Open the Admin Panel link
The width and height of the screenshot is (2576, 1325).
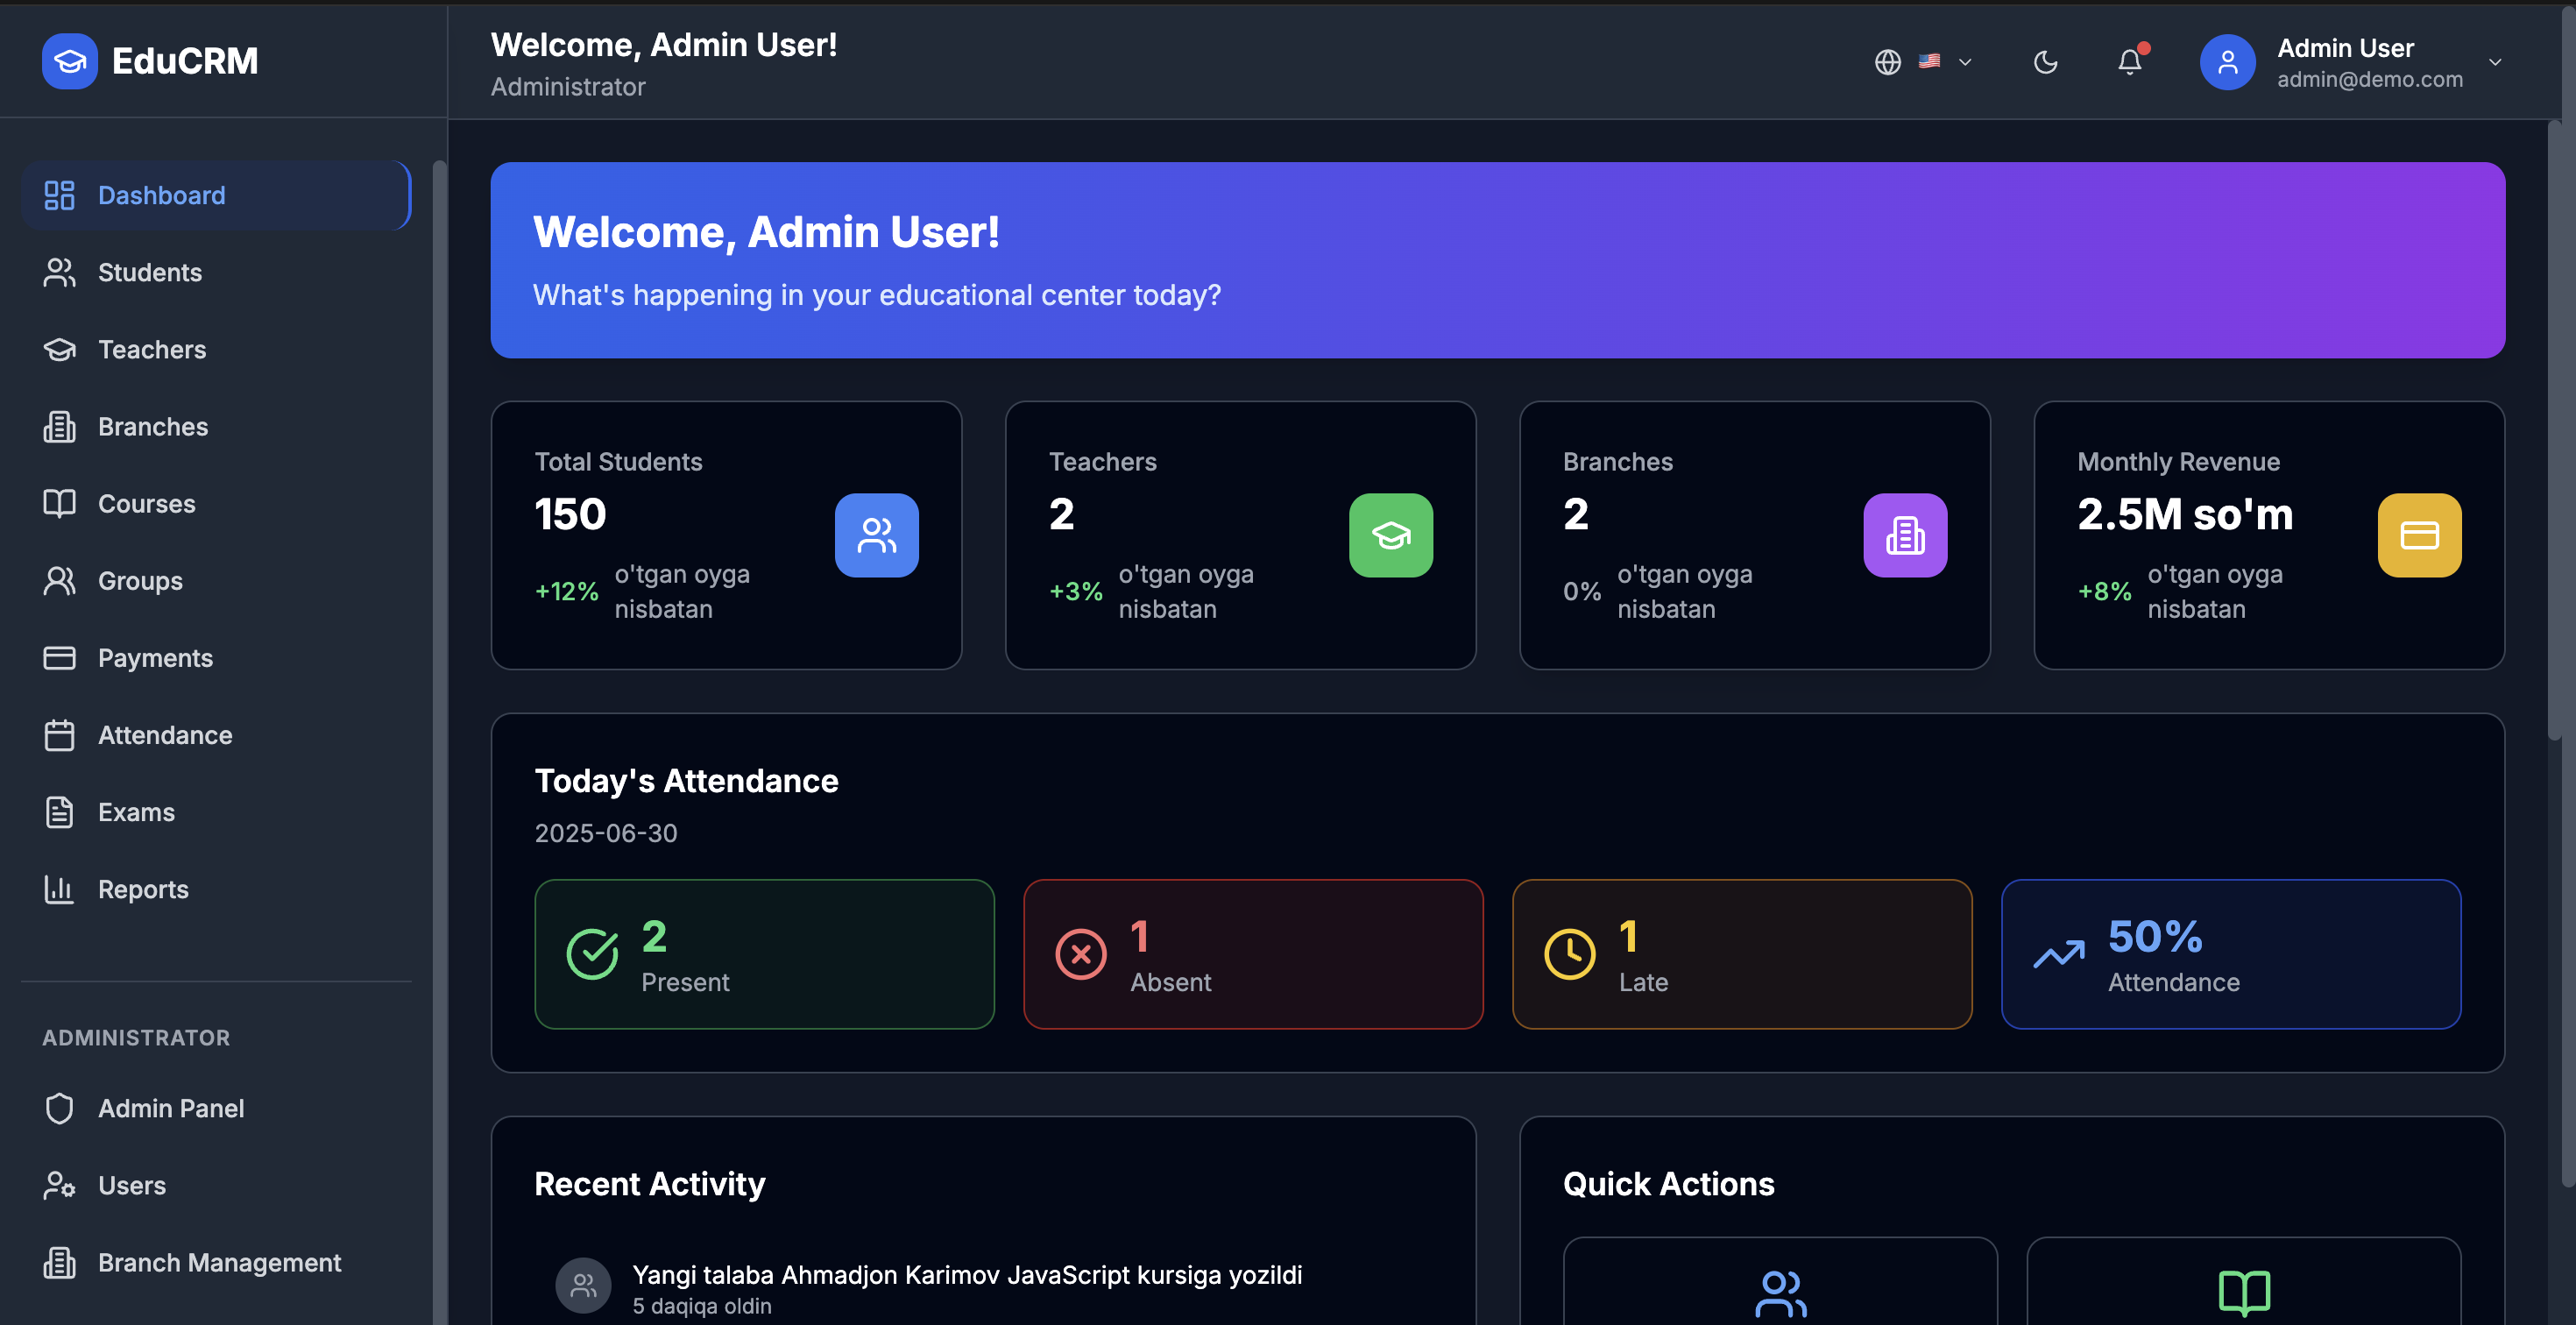tap(171, 1108)
